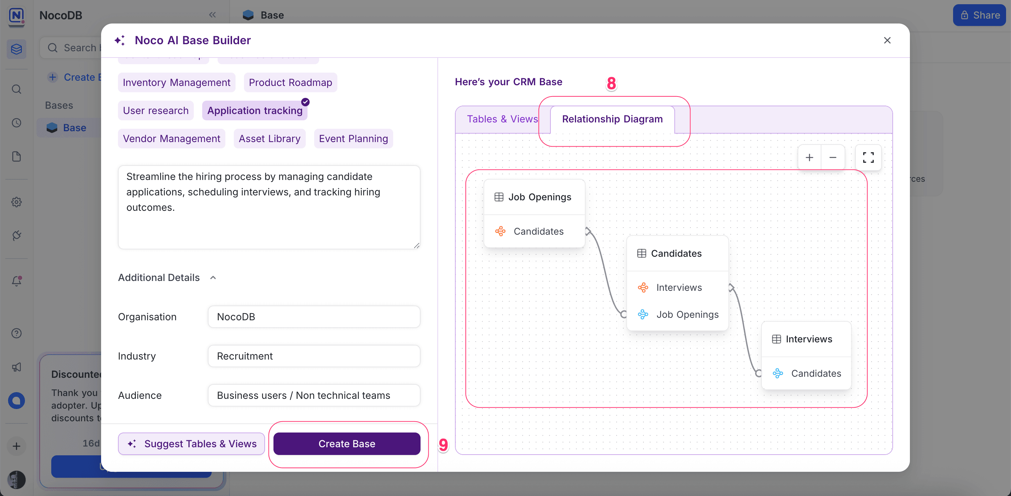This screenshot has width=1011, height=496.
Task: Click the Create Base button
Action: 346,443
